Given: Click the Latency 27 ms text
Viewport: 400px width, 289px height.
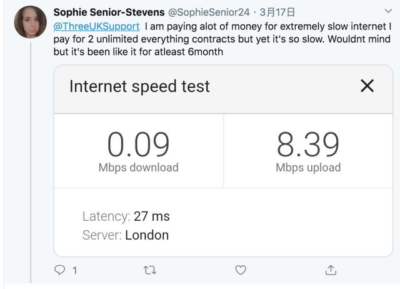Looking at the screenshot, I should tap(126, 216).
